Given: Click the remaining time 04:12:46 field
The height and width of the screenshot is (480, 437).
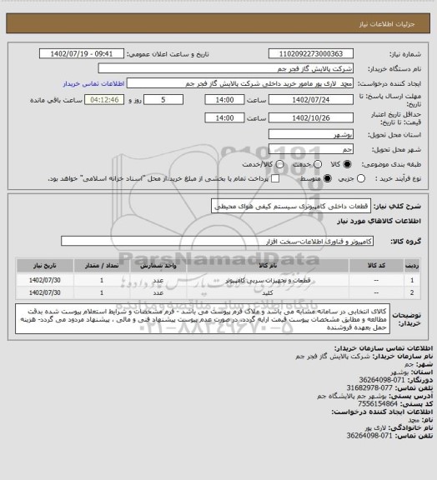Looking at the screenshot, I should tap(104, 100).
